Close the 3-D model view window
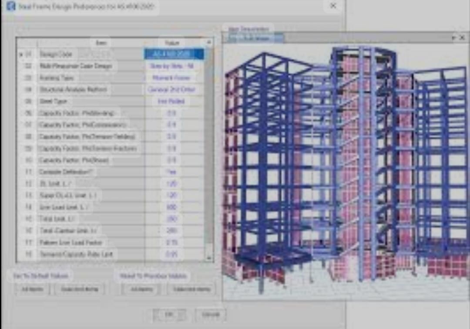 pyautogui.click(x=462, y=38)
